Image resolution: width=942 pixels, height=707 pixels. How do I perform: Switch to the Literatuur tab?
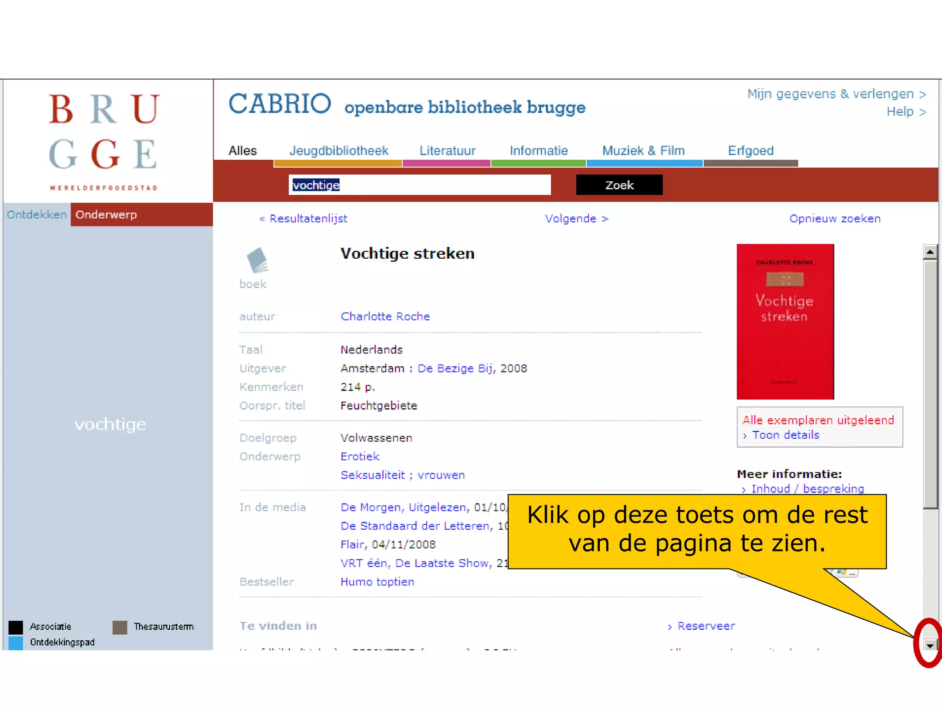pyautogui.click(x=447, y=151)
